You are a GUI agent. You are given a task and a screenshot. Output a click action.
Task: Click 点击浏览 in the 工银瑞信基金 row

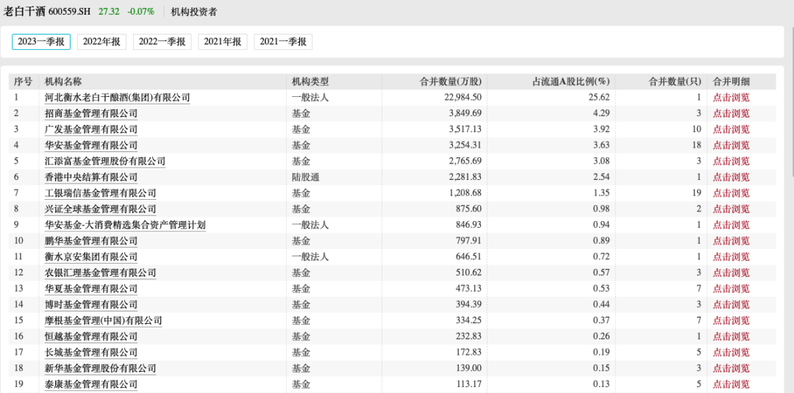click(x=732, y=193)
